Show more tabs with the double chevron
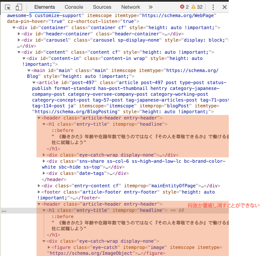This screenshot has height=256, width=260. (x=151, y=7)
